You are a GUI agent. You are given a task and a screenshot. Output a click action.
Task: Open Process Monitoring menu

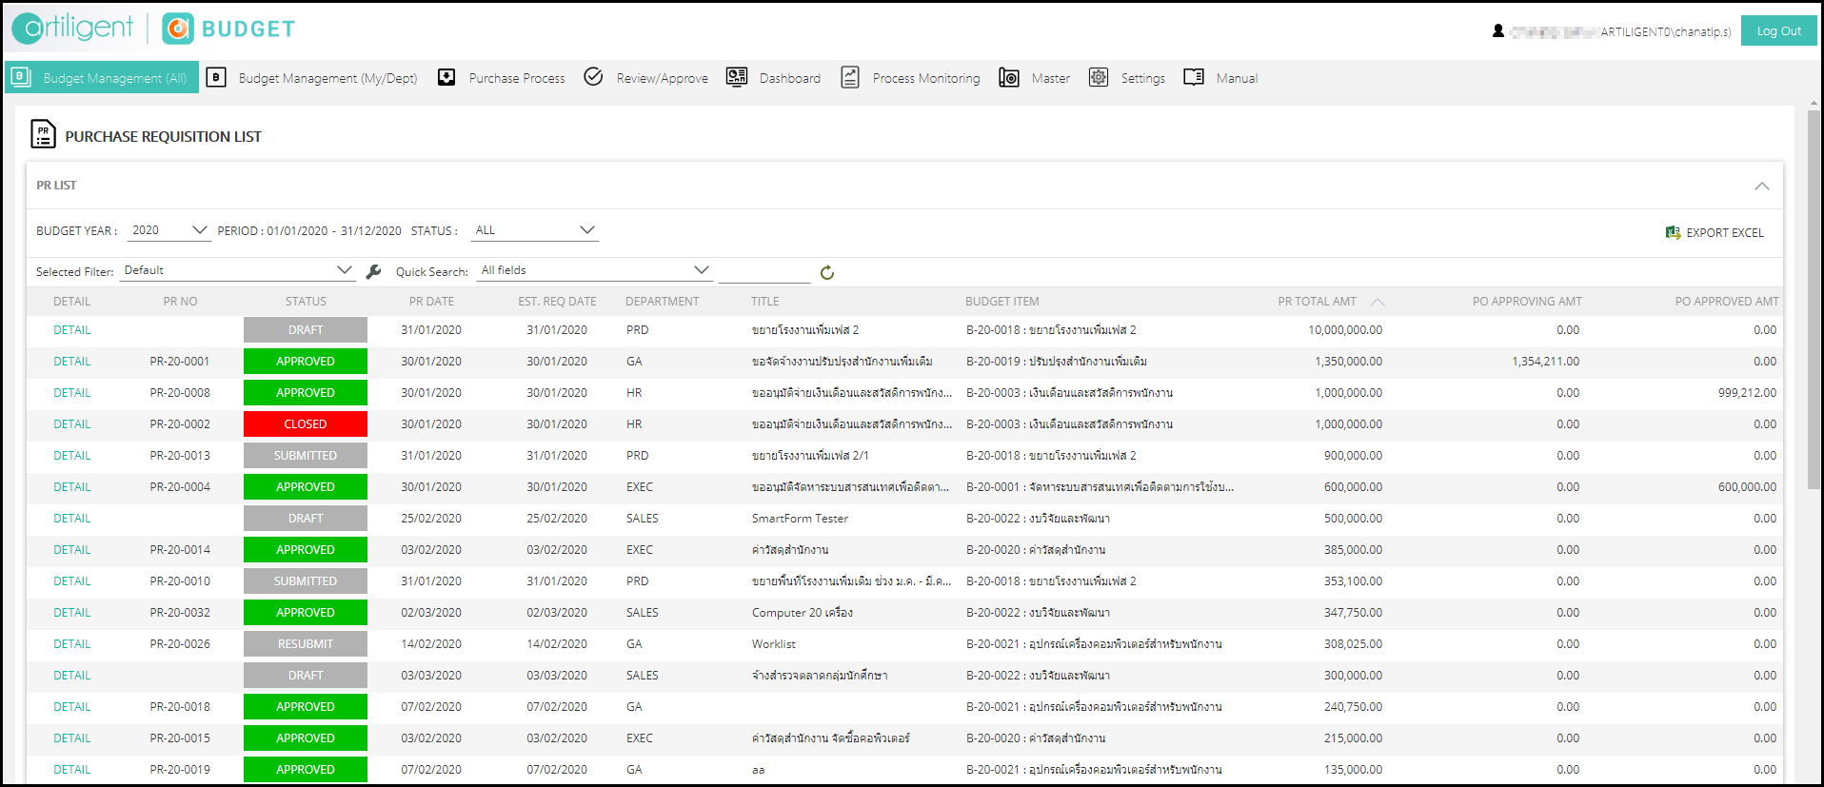pos(926,78)
